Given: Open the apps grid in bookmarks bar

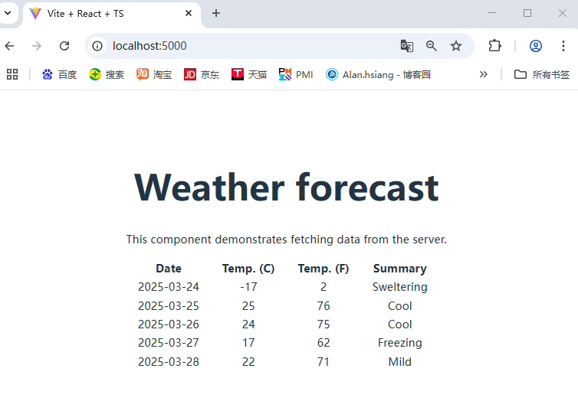Looking at the screenshot, I should [x=12, y=74].
